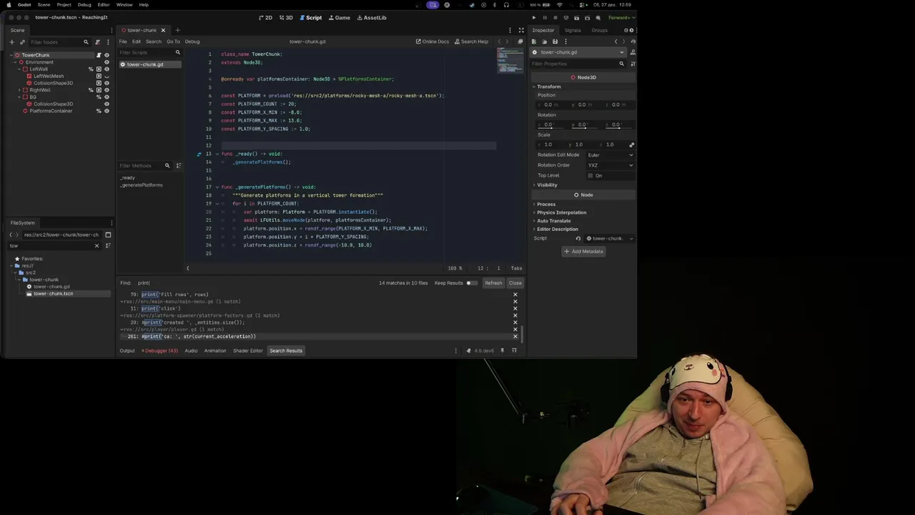915x515 pixels.
Task: Add a new node in Scene dock
Action: click(x=12, y=42)
